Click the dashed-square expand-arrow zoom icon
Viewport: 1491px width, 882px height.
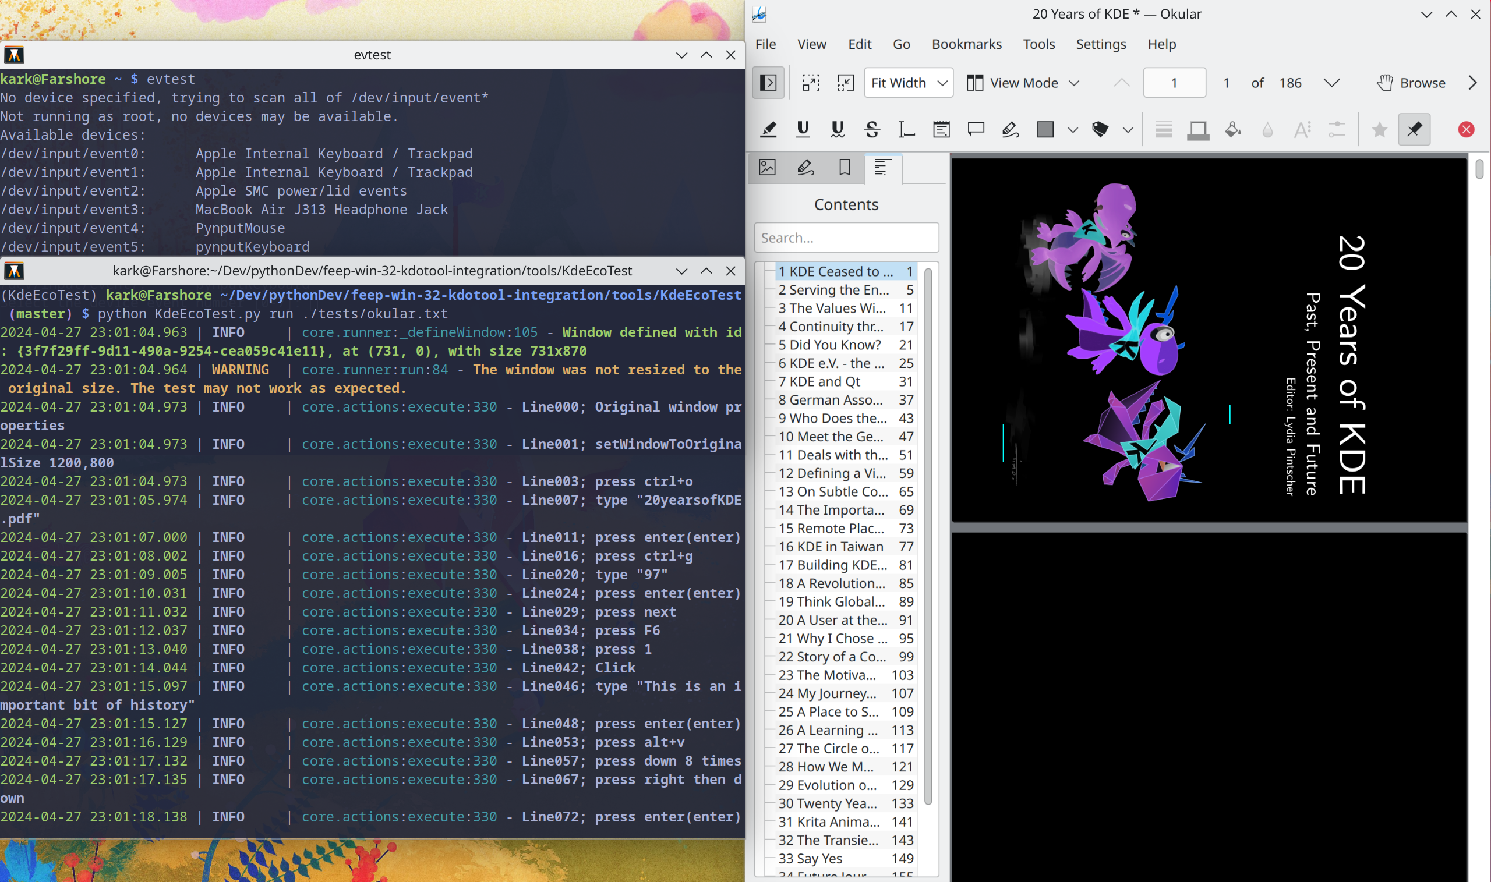tap(811, 83)
